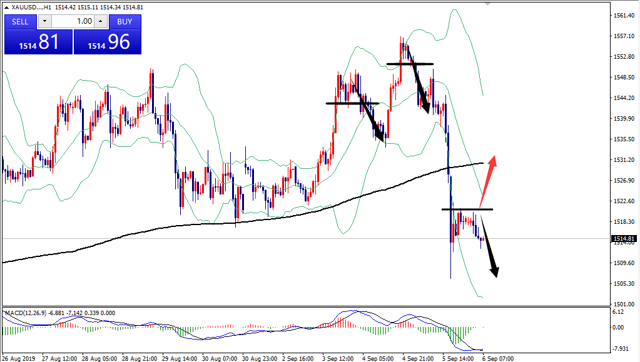Click the sell price tile 1514 81

tap(38, 42)
